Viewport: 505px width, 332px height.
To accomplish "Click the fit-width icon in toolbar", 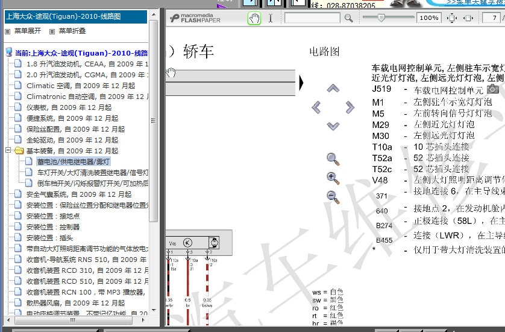I will point(468,18).
